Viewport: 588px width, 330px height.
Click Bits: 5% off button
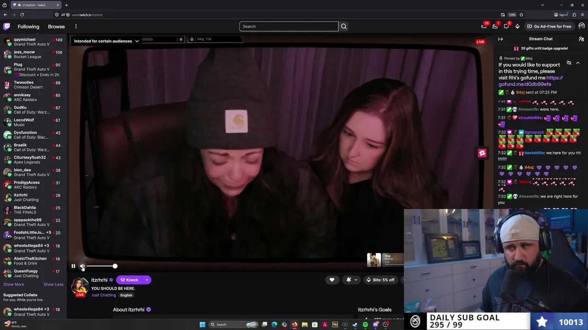380,280
